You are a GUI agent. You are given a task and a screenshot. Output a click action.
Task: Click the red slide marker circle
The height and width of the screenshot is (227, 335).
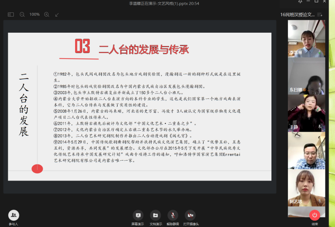click(x=37, y=169)
